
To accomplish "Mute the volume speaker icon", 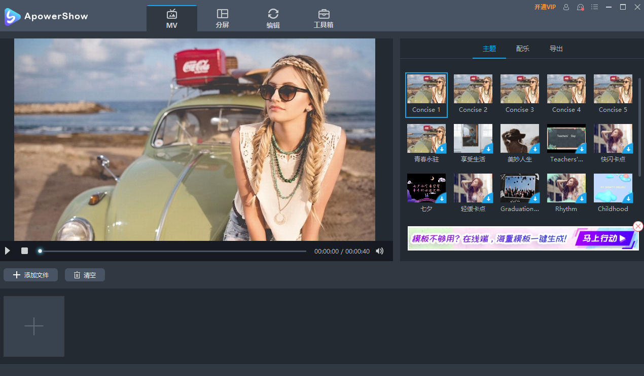I will 379,251.
